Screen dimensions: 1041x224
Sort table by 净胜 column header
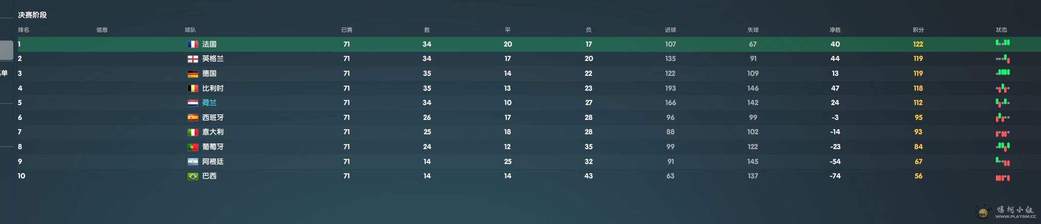(x=835, y=30)
